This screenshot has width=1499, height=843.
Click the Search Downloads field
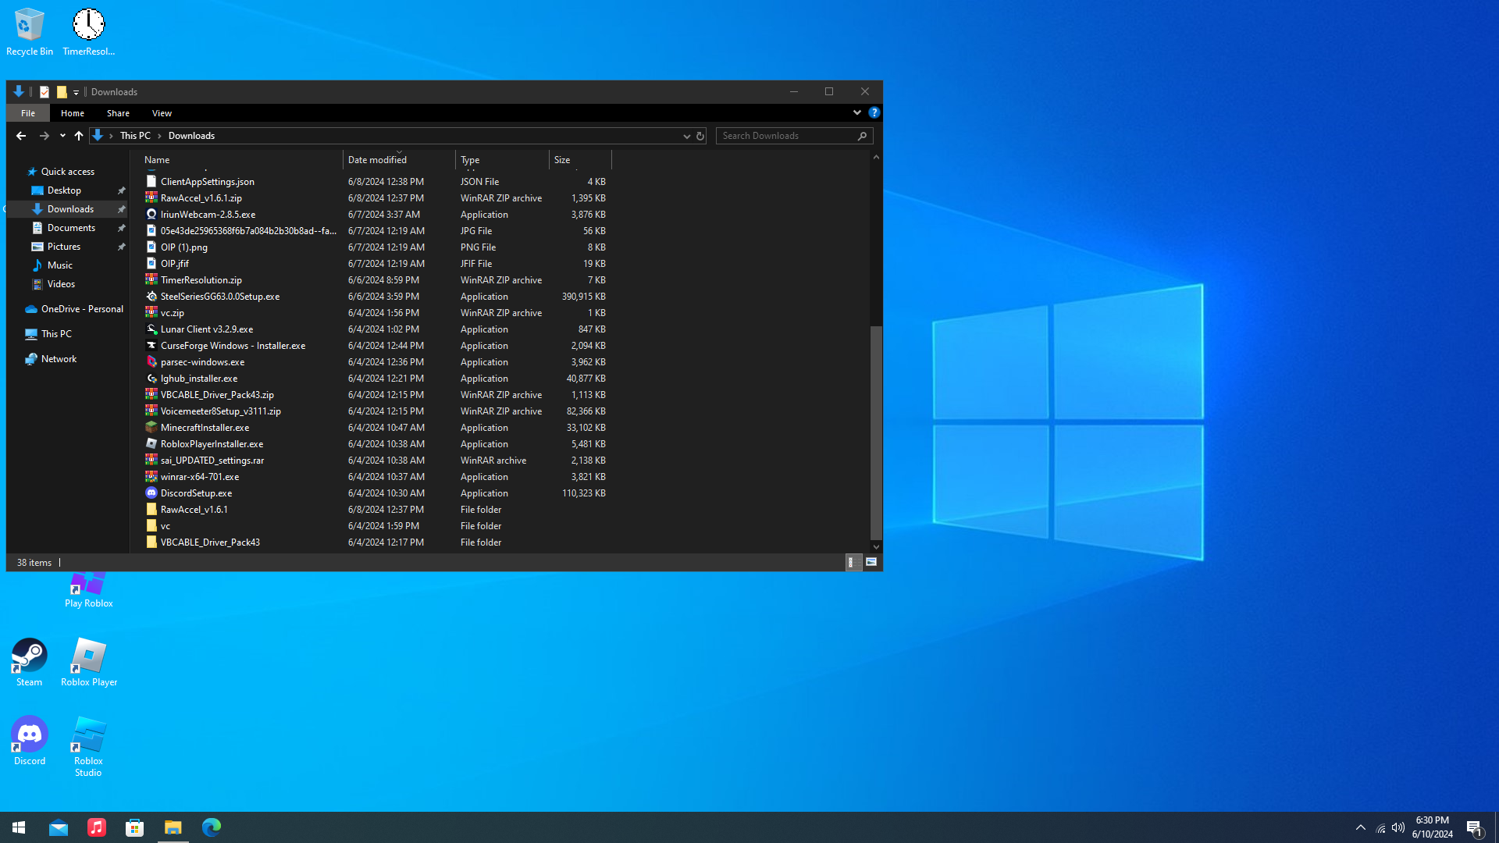[x=787, y=136]
